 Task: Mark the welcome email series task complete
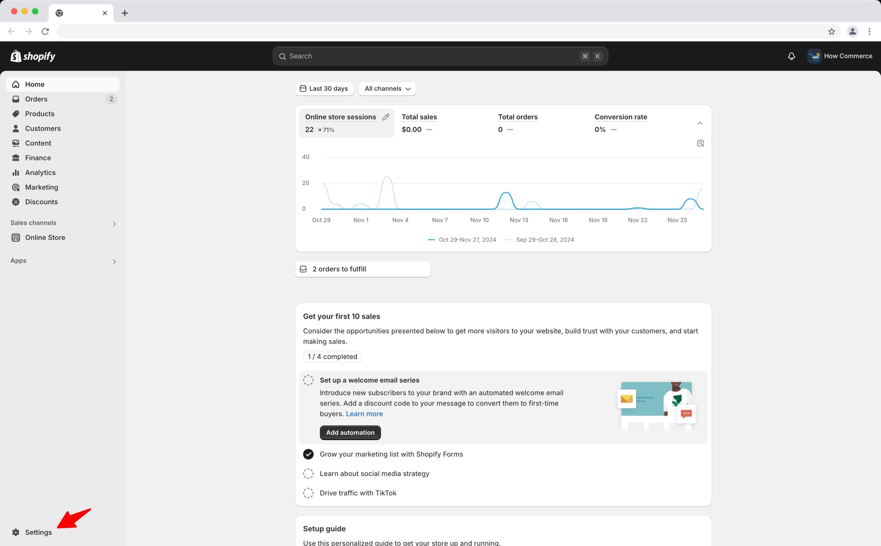click(308, 380)
